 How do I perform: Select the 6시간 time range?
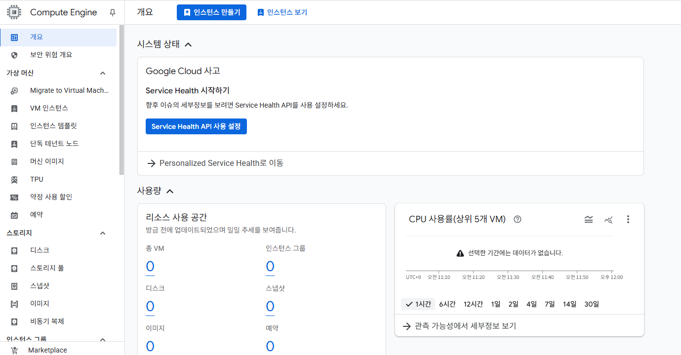click(447, 304)
